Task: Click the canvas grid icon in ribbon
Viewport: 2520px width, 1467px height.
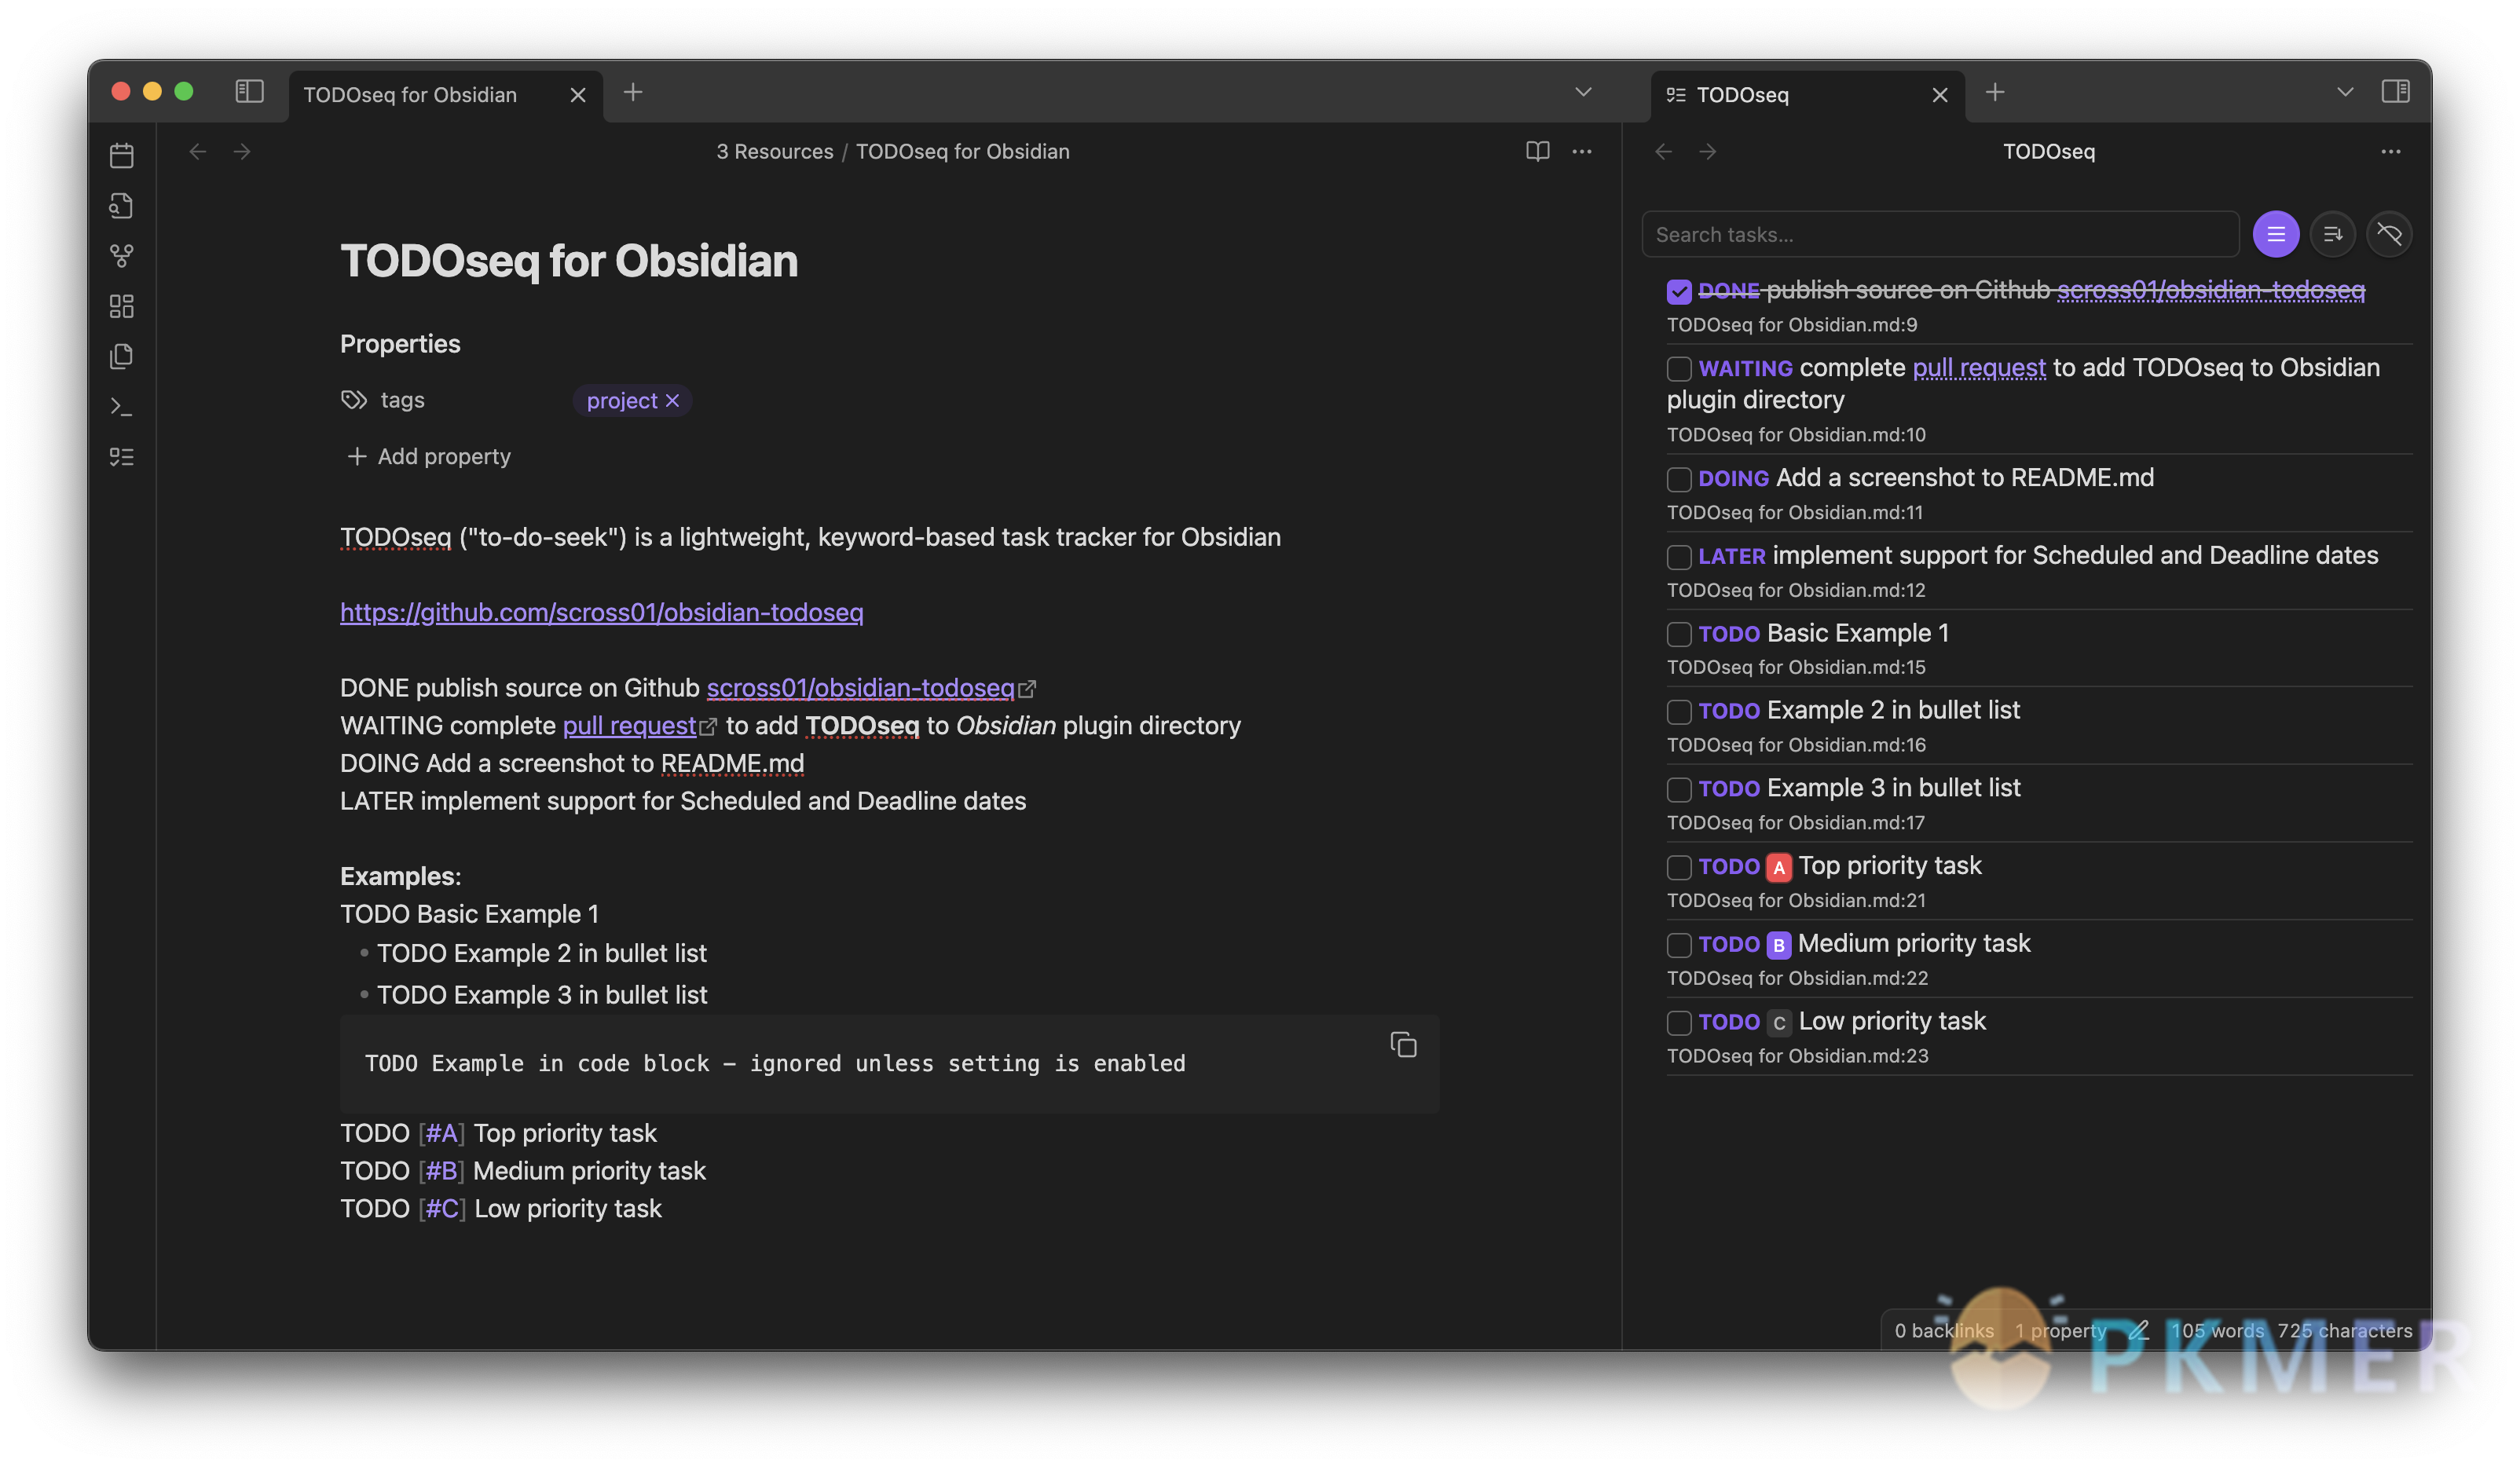Action: 122,306
